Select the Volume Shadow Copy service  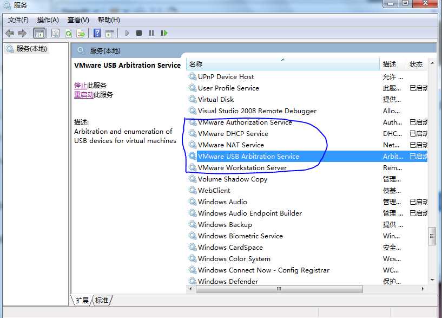[307, 179]
